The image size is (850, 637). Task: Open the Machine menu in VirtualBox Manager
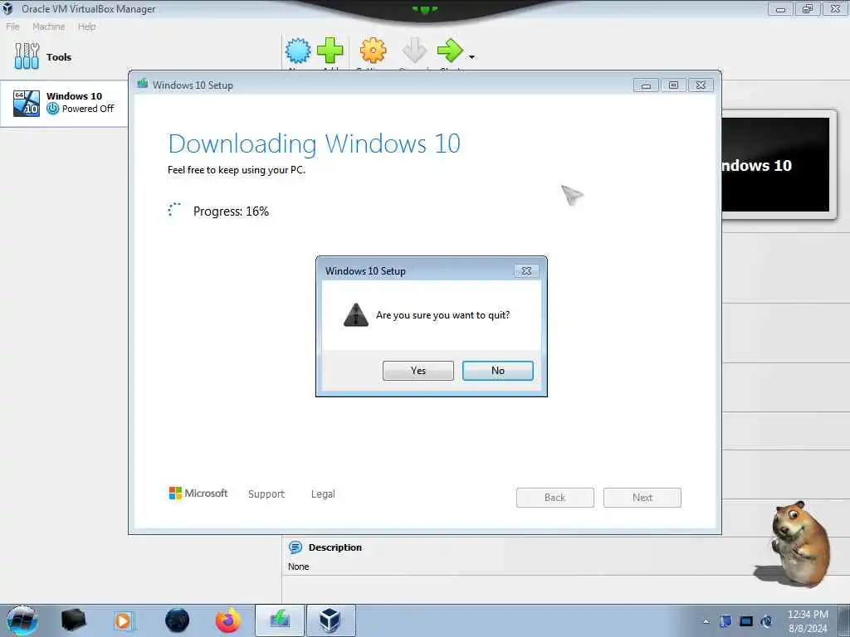click(49, 27)
